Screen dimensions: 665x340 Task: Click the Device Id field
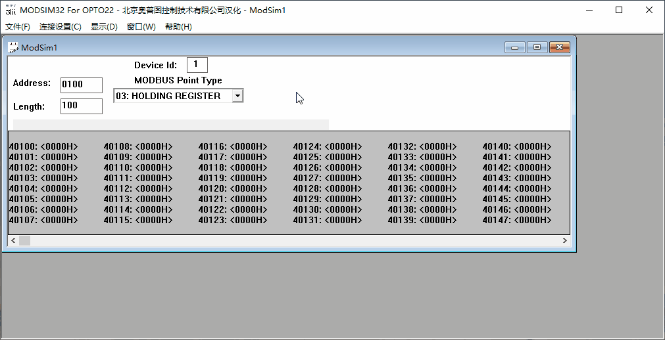pos(197,65)
